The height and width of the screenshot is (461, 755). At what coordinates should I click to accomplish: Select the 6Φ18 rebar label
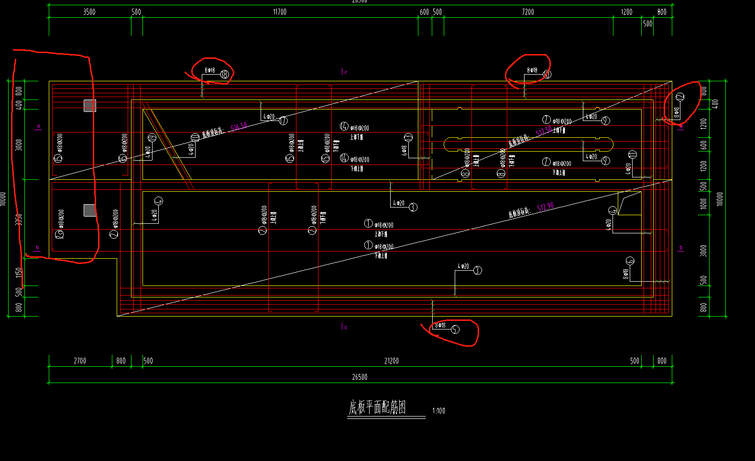pyautogui.click(x=404, y=151)
